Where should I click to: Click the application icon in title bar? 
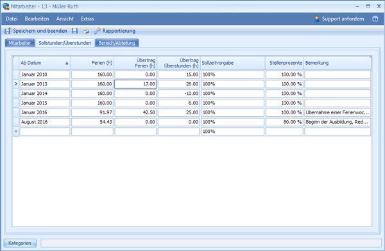pos(6,6)
